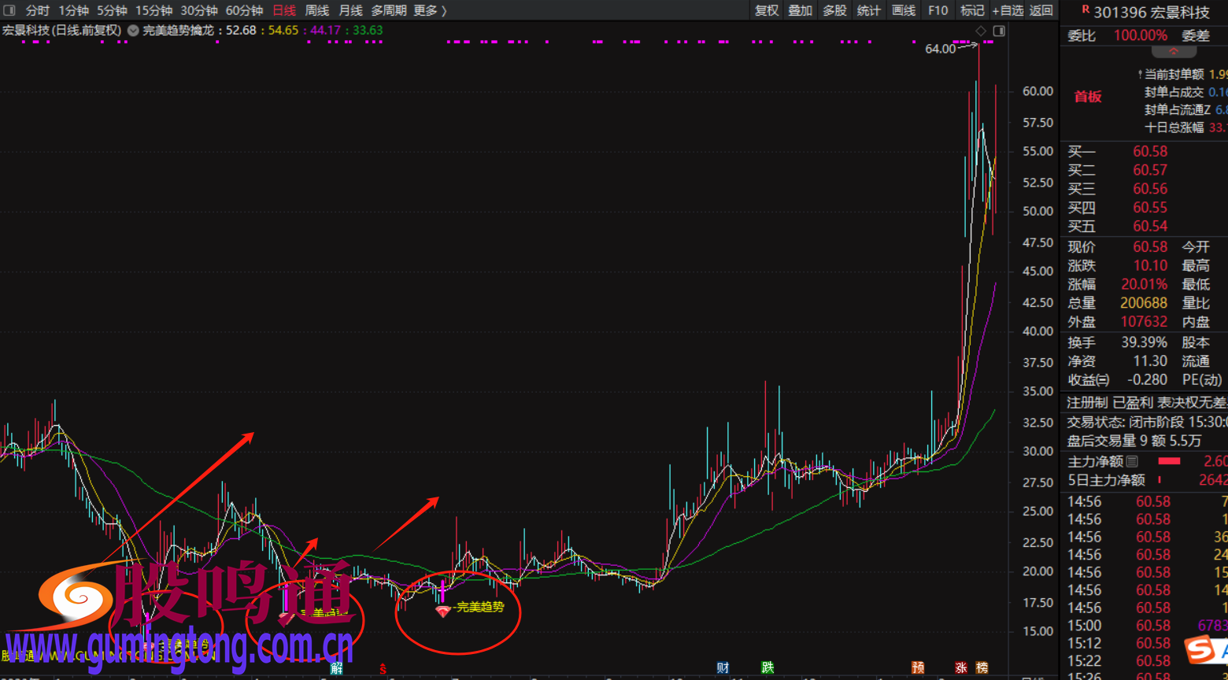
Task: Toggle the 主力净额 list icon
Action: (1132, 461)
